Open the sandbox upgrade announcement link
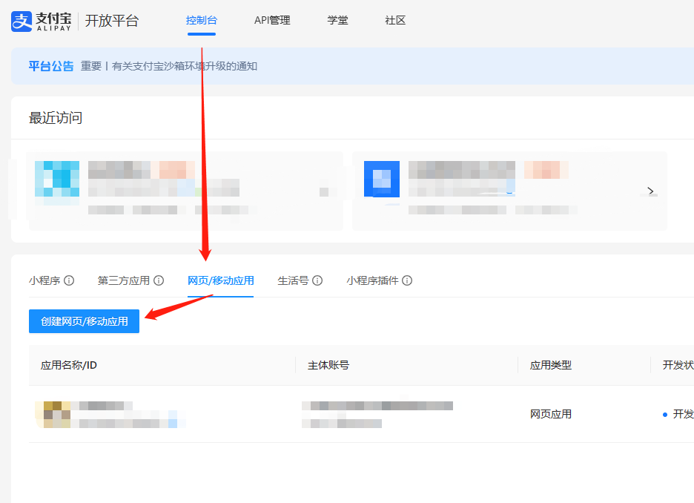 185,66
